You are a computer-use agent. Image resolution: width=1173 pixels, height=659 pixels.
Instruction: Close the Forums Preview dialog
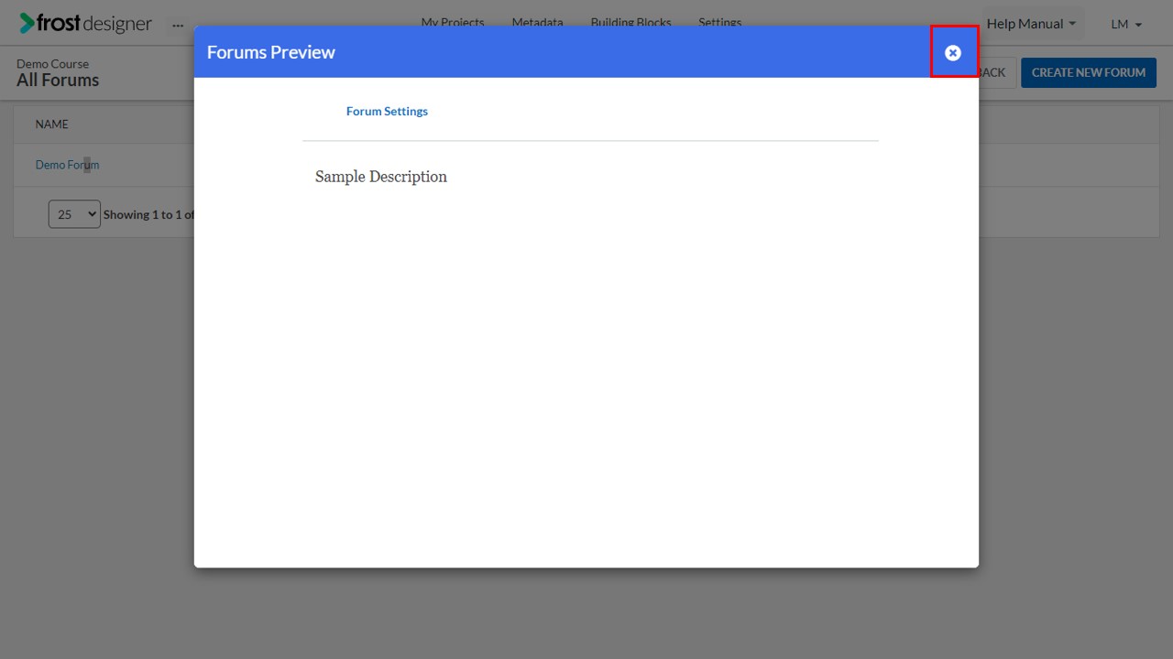953,53
